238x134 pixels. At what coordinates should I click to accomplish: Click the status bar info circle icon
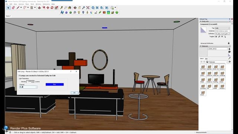tap(10, 133)
